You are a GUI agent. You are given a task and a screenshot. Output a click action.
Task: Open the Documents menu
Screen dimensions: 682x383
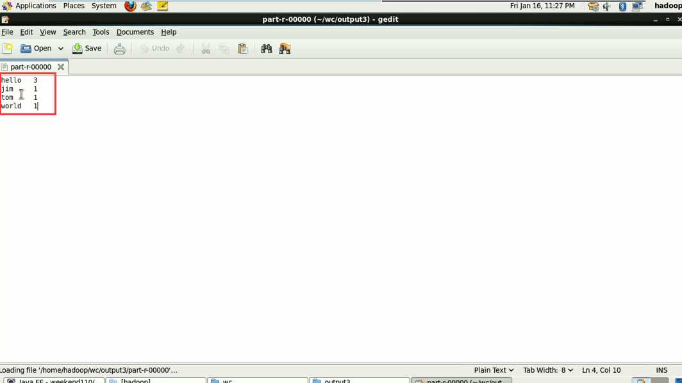135,32
